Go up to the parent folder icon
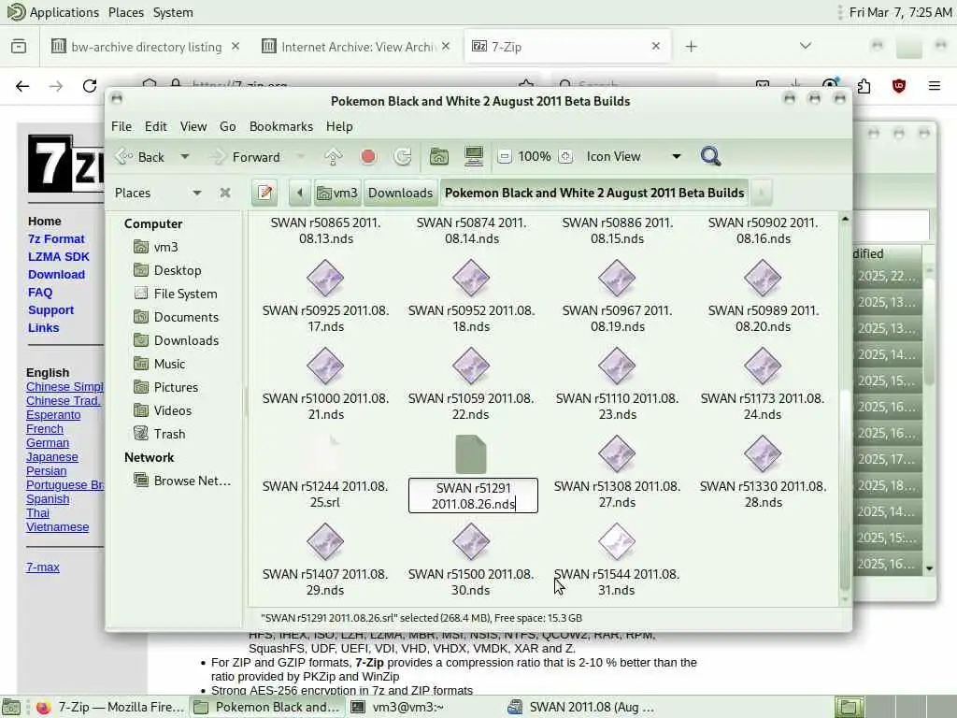The image size is (957, 718). coord(334,157)
